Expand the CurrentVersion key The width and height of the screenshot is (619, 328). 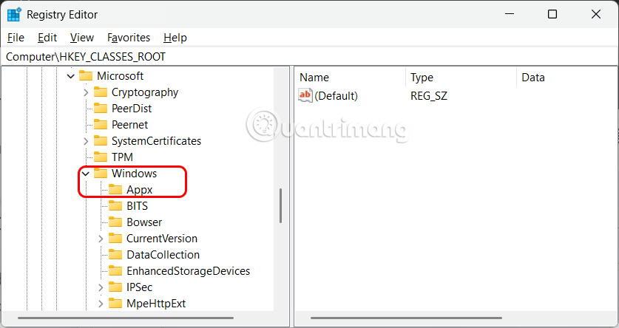point(101,239)
